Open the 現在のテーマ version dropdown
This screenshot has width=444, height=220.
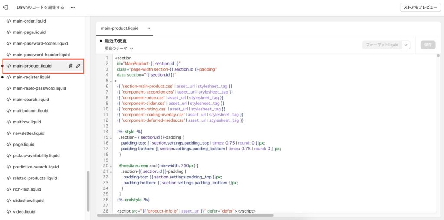click(x=119, y=49)
